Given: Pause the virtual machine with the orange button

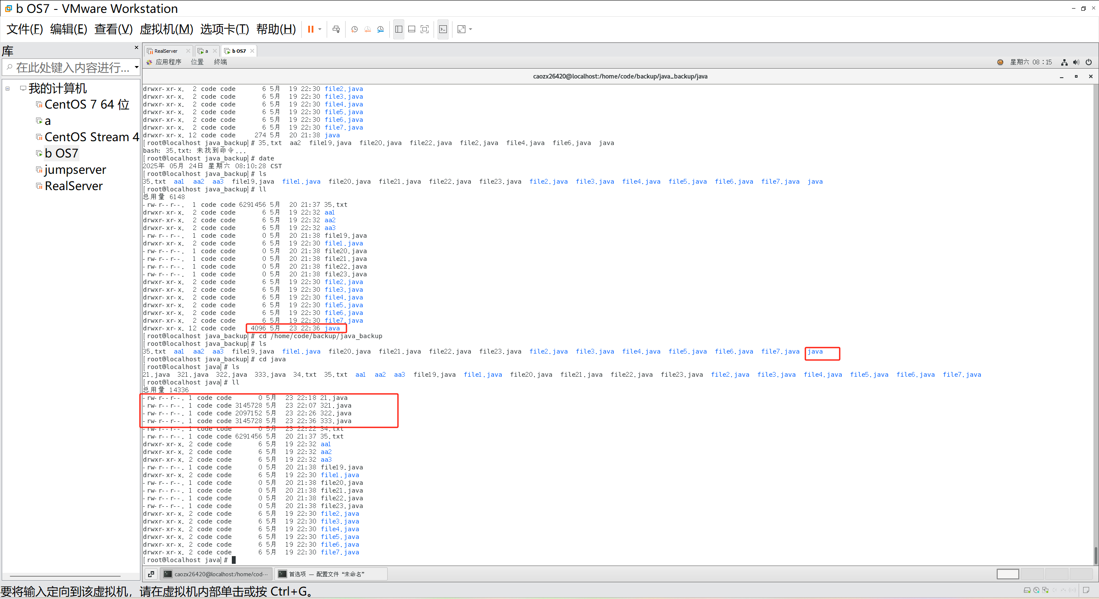Looking at the screenshot, I should point(310,29).
